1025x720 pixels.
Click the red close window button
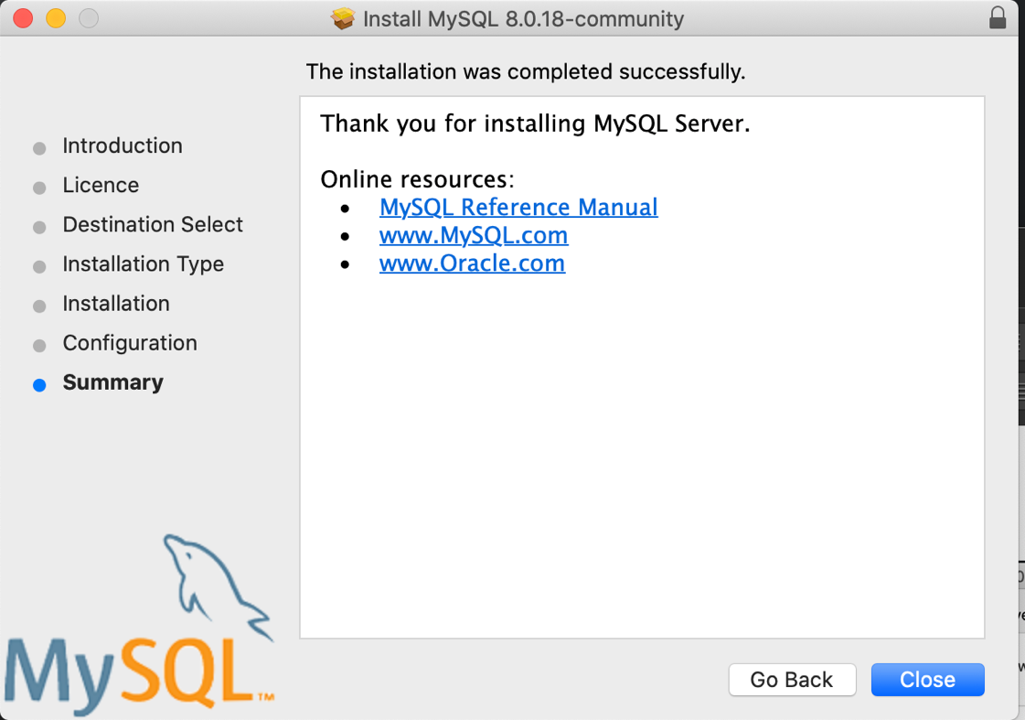(x=23, y=18)
